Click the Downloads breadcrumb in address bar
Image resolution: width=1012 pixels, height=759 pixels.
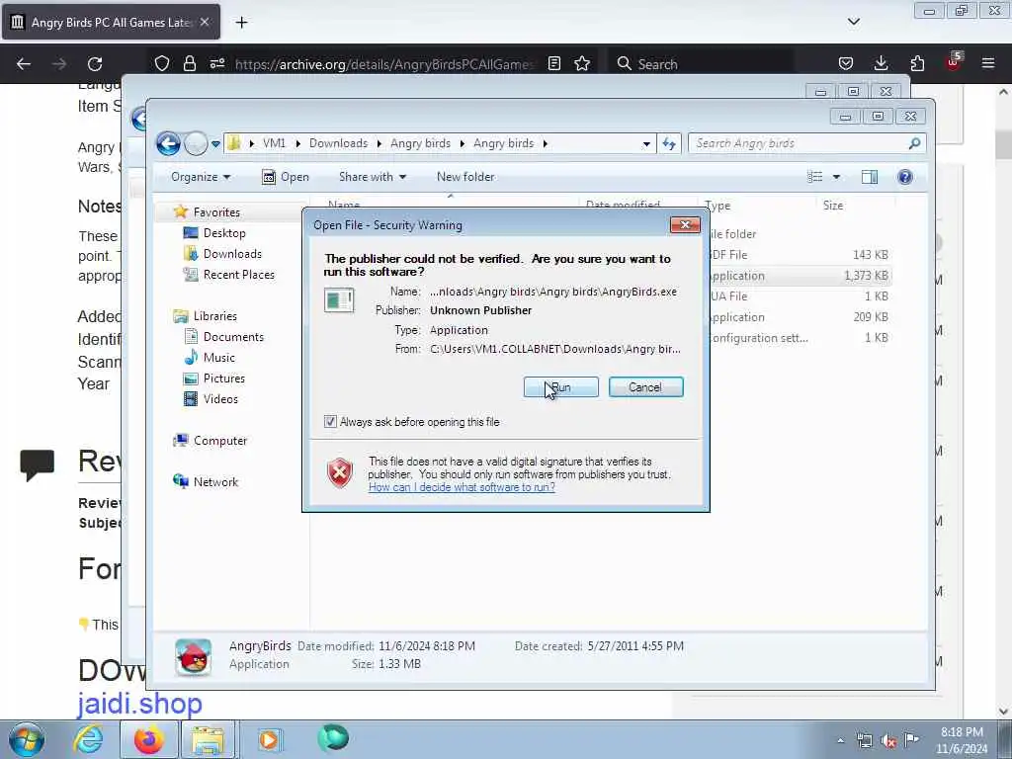338,143
